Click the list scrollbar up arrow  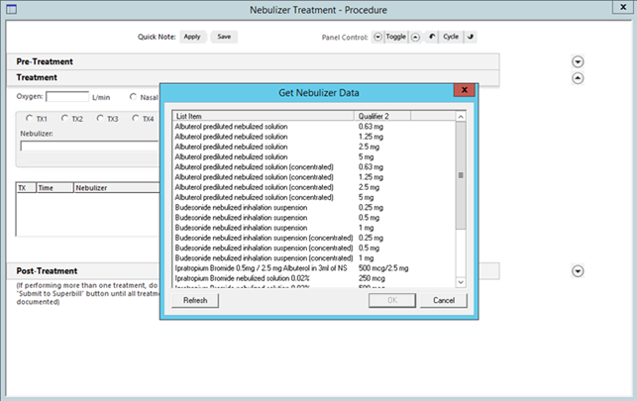click(461, 117)
